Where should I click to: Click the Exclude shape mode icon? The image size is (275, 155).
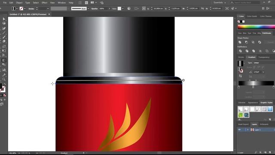[x=260, y=42]
